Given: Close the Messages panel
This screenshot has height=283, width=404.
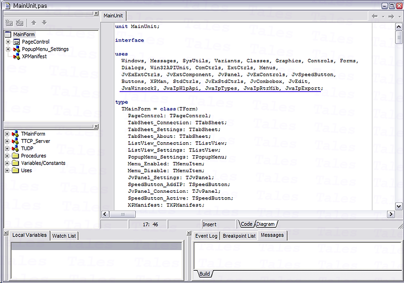Looking at the screenshot, I should [189, 233].
